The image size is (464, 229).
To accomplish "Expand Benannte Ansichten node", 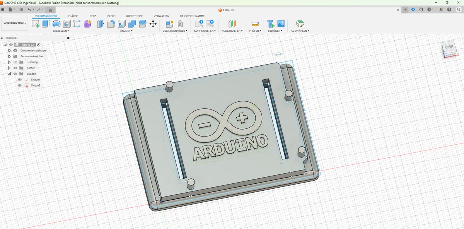I will pyautogui.click(x=10, y=56).
